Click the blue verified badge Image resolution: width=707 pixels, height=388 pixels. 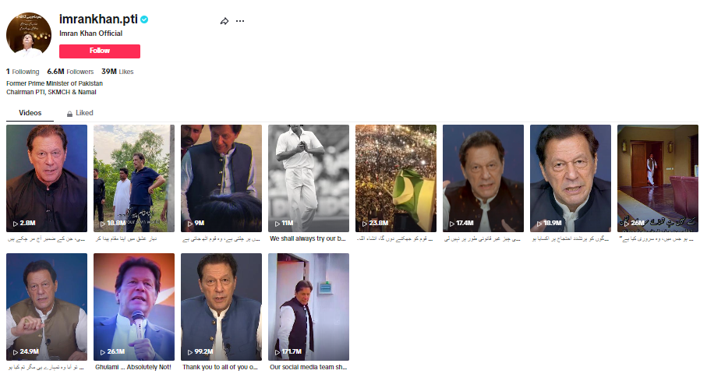(x=144, y=19)
